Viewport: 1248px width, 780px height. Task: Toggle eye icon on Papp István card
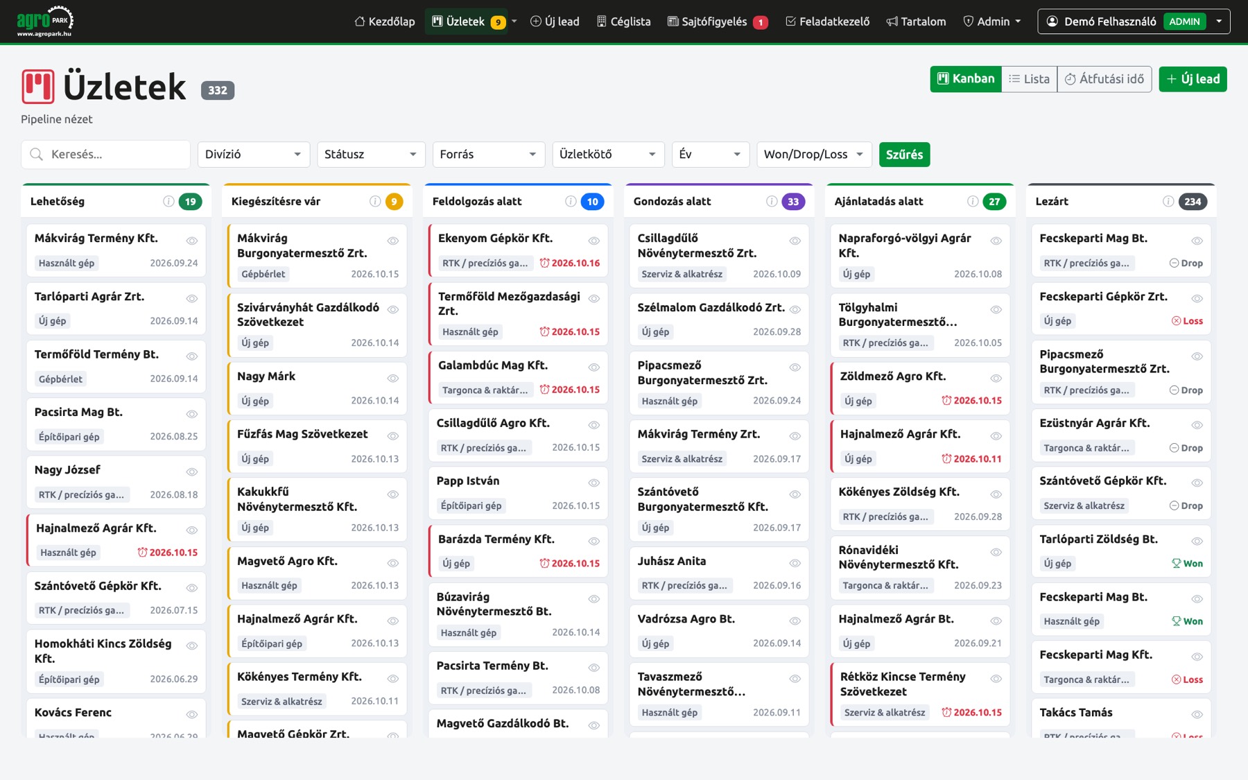pyautogui.click(x=594, y=483)
